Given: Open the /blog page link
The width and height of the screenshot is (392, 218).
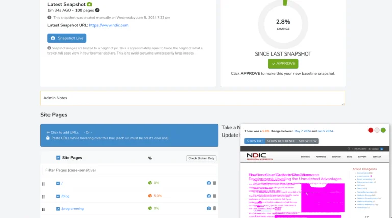Looking at the screenshot, I should 65,196.
